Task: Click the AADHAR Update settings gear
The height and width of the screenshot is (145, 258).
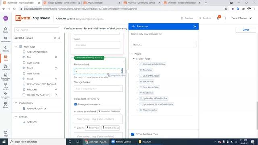Action: coord(55,38)
